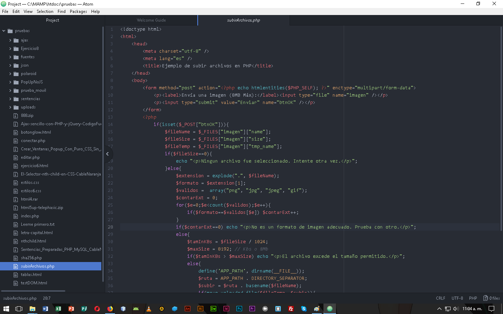Screen dimensions: 503x314
Task: Open the View menu
Action: pyautogui.click(x=28, y=12)
